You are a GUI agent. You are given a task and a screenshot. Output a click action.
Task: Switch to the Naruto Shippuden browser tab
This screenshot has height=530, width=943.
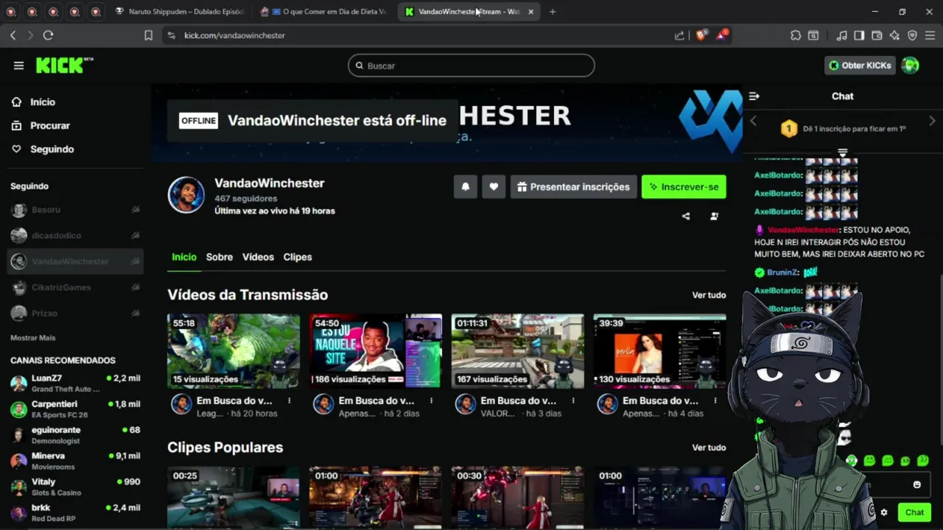point(180,12)
